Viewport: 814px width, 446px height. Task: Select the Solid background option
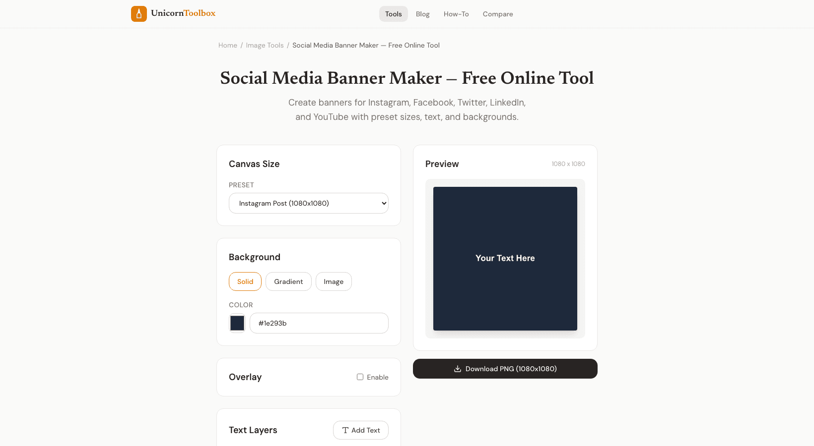(245, 281)
